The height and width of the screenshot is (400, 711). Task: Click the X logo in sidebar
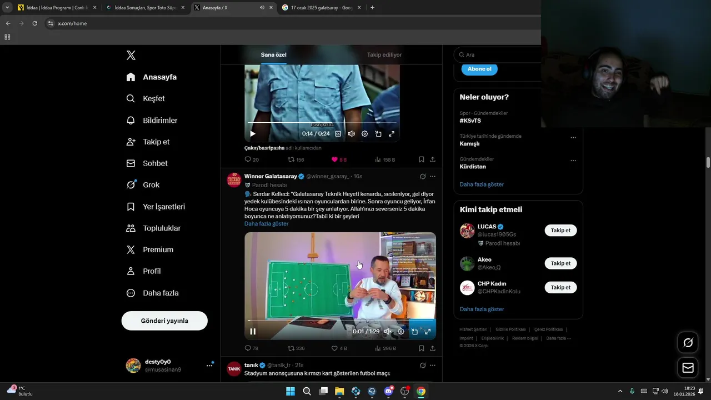pos(131,55)
